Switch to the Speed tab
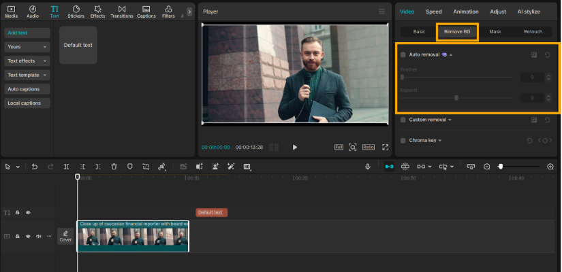Screen dimensions: 562x272 pyautogui.click(x=434, y=12)
